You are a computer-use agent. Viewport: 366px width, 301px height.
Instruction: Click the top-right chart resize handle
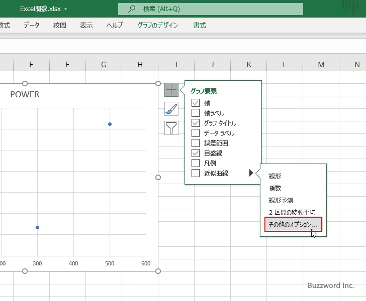158,83
